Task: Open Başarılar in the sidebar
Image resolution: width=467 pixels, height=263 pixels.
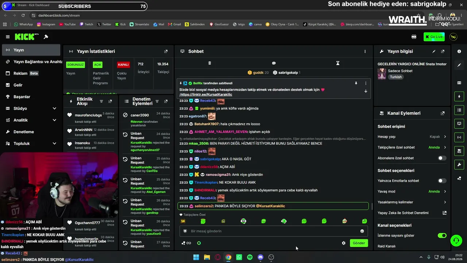Action: [x=31, y=97]
